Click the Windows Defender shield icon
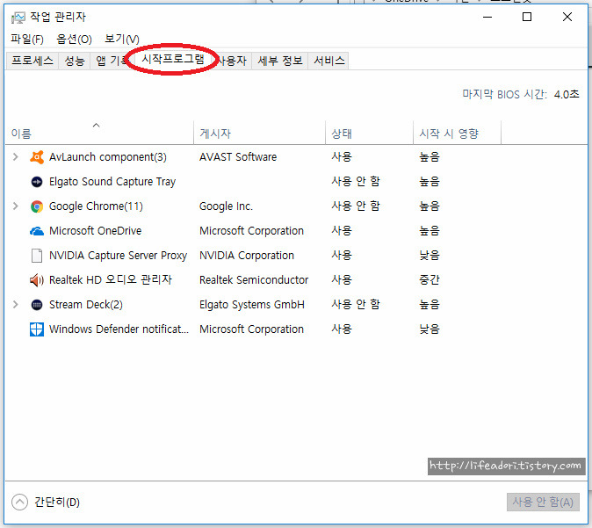 (37, 329)
